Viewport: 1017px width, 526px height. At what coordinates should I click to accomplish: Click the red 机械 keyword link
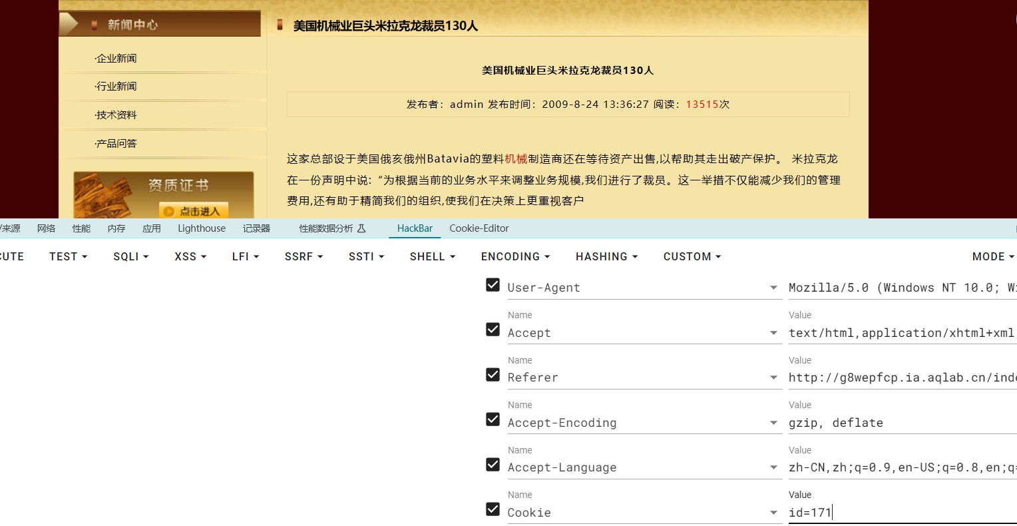[516, 158]
